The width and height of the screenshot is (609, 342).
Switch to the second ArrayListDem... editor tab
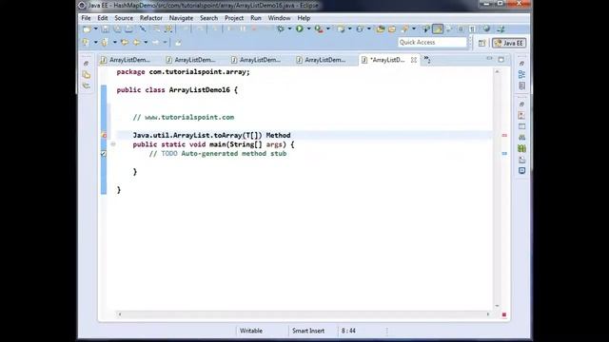click(190, 60)
